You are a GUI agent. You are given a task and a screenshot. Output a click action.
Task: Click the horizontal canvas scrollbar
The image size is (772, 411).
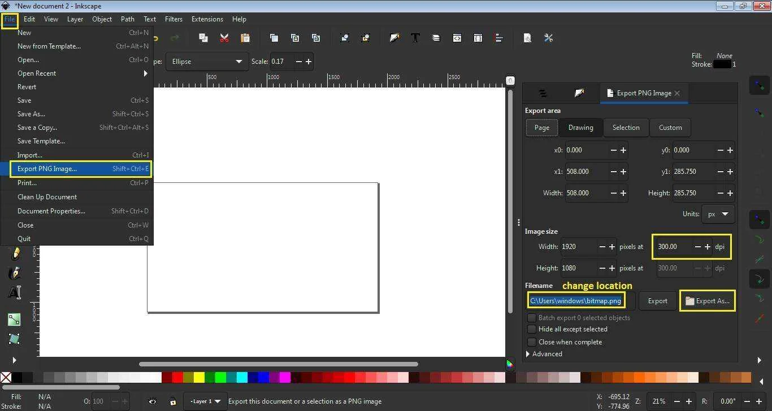coord(278,364)
